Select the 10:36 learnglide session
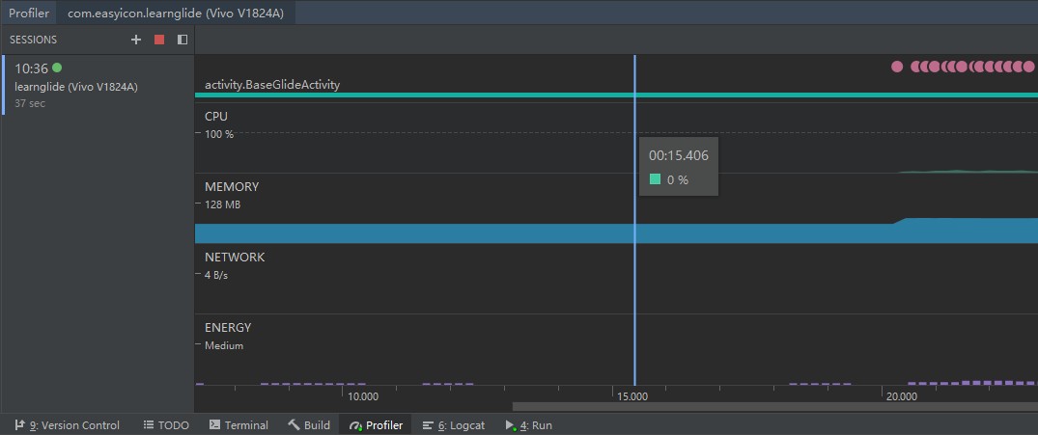The height and width of the screenshot is (435, 1038). 99,85
